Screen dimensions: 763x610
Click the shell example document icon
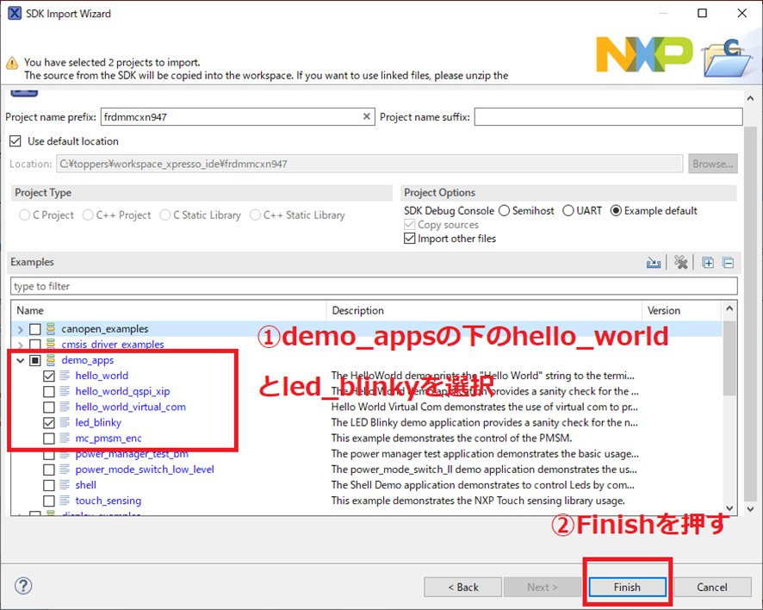click(65, 484)
